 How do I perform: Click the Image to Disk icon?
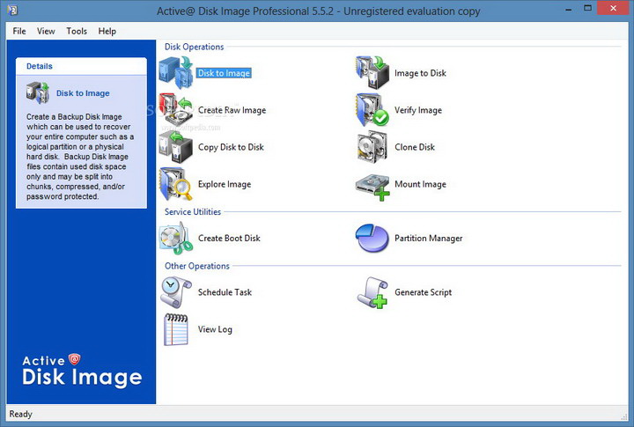pos(372,72)
